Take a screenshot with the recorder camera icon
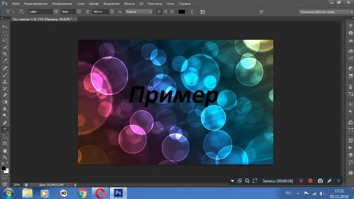Screen dimensions: 354x199 (x=320, y=181)
